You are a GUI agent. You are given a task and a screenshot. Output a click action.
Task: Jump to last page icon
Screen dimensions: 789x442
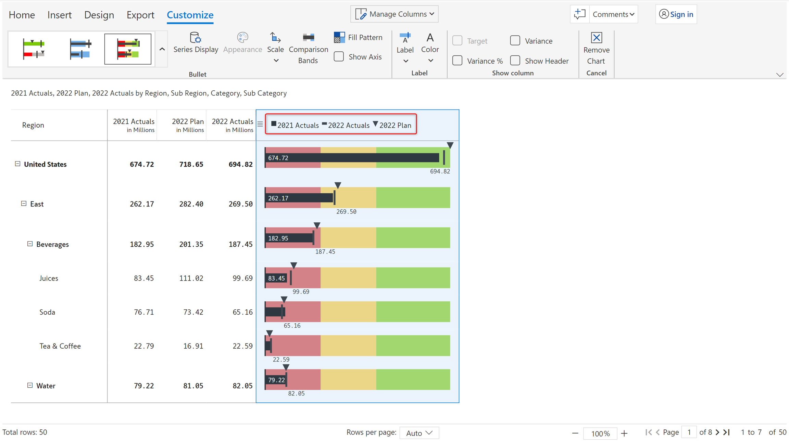click(727, 432)
